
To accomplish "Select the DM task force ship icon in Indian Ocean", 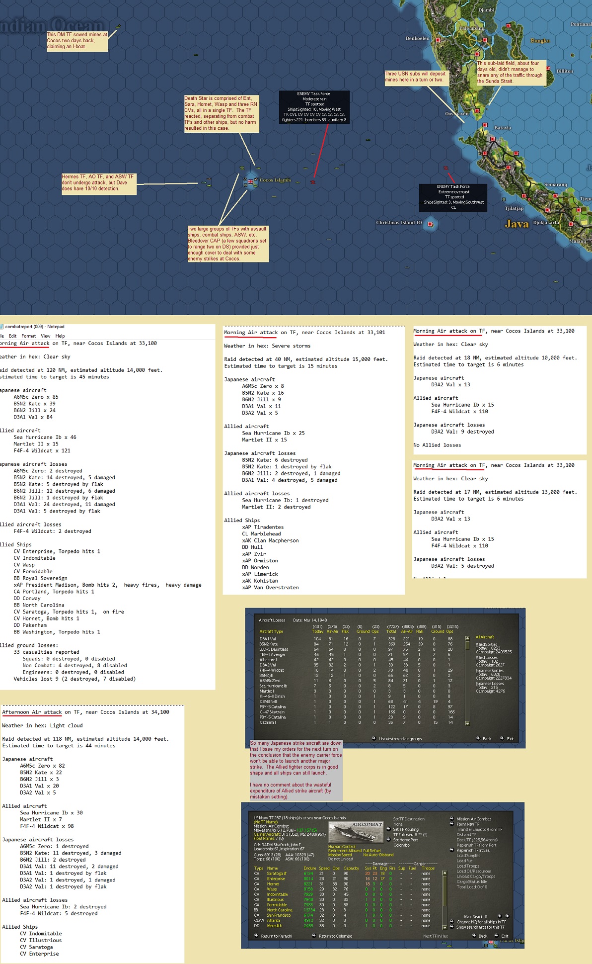I will (x=118, y=26).
